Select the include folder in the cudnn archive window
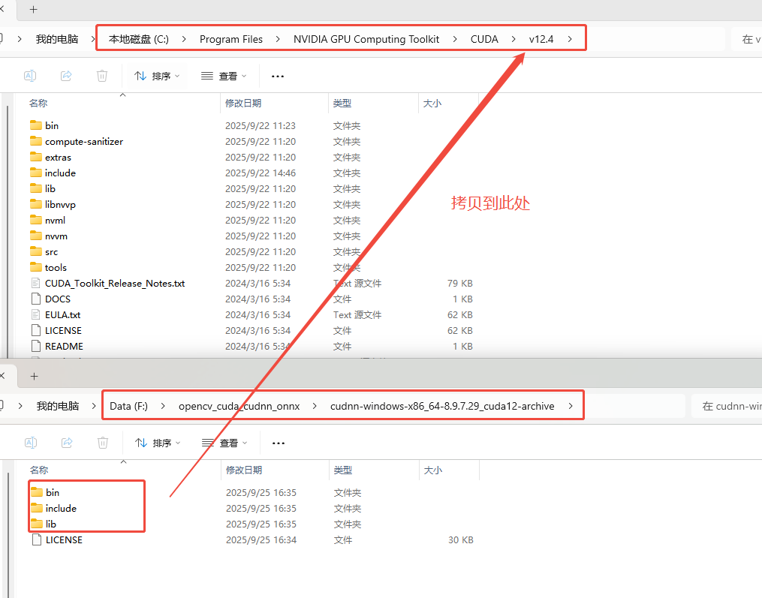The image size is (762, 598). [61, 508]
